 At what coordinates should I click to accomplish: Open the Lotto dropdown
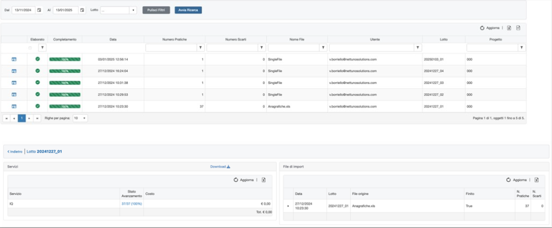(x=133, y=10)
